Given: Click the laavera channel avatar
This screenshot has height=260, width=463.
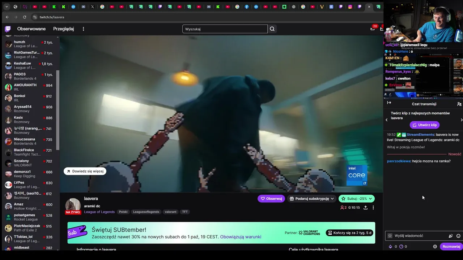Looking at the screenshot, I should pos(73,205).
